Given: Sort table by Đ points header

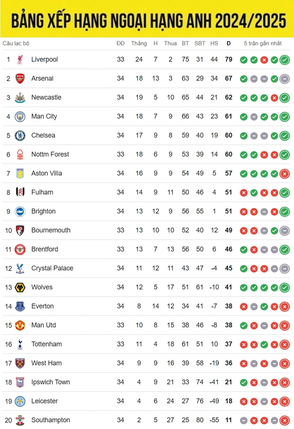Looking at the screenshot, I should point(228,43).
